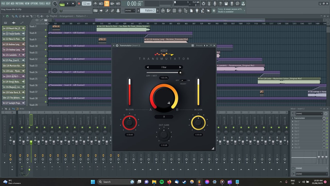Open Spotify from the Windows taskbar
The width and height of the screenshot is (330, 186).
(162, 182)
